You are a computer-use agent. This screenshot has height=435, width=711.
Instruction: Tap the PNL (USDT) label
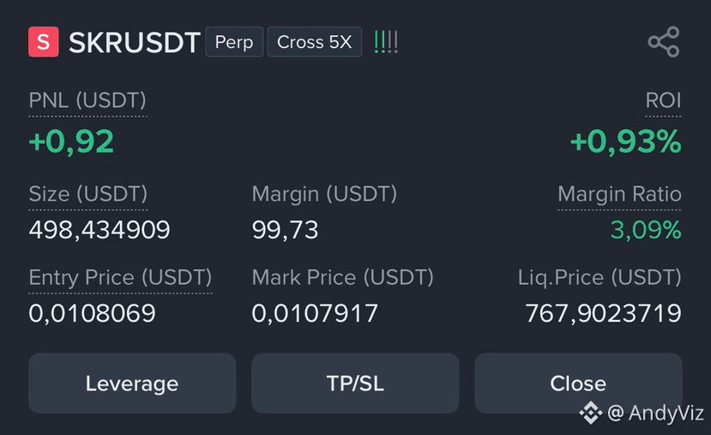point(87,100)
